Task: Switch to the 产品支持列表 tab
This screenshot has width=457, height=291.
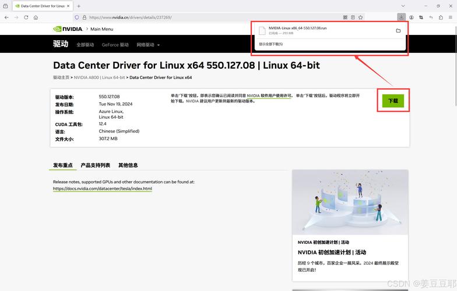Action: 95,165
